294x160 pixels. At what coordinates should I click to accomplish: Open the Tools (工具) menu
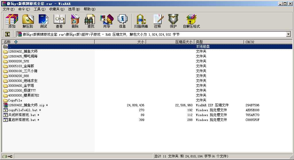pos(40,9)
